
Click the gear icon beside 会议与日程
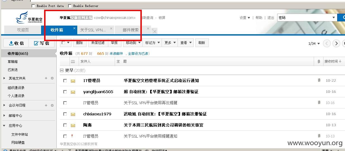click(x=52, y=105)
